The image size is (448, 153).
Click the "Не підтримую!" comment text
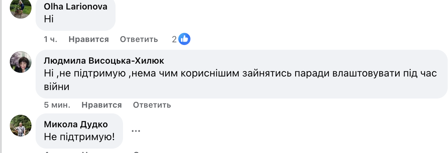tap(79, 137)
